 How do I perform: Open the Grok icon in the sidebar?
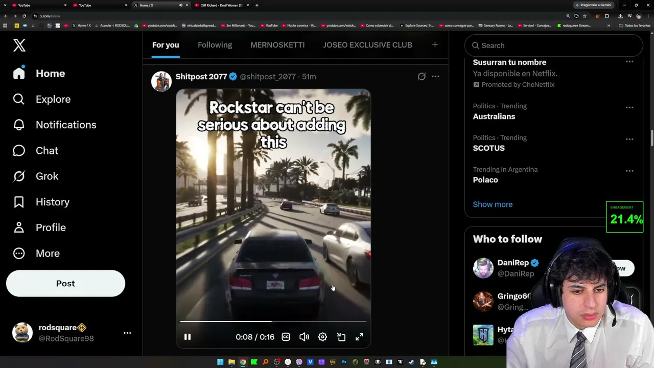(19, 176)
